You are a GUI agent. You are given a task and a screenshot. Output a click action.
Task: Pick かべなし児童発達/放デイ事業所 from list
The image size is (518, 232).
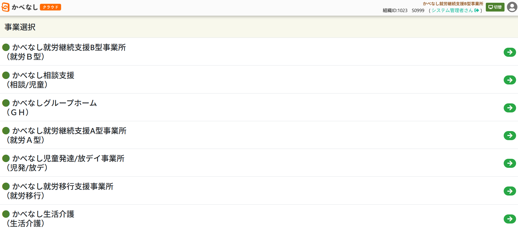(x=68, y=159)
